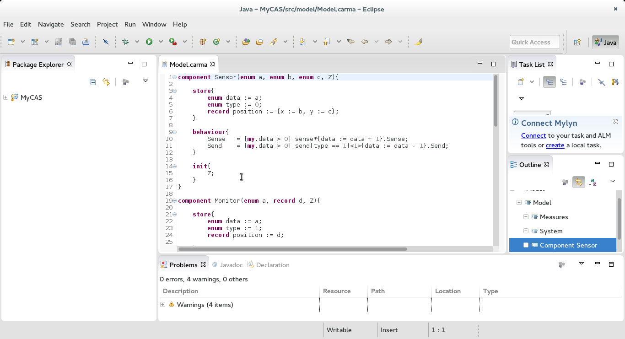Expand the Measures node in Outline
Viewport: 625px width, 339px height.
tap(526, 216)
